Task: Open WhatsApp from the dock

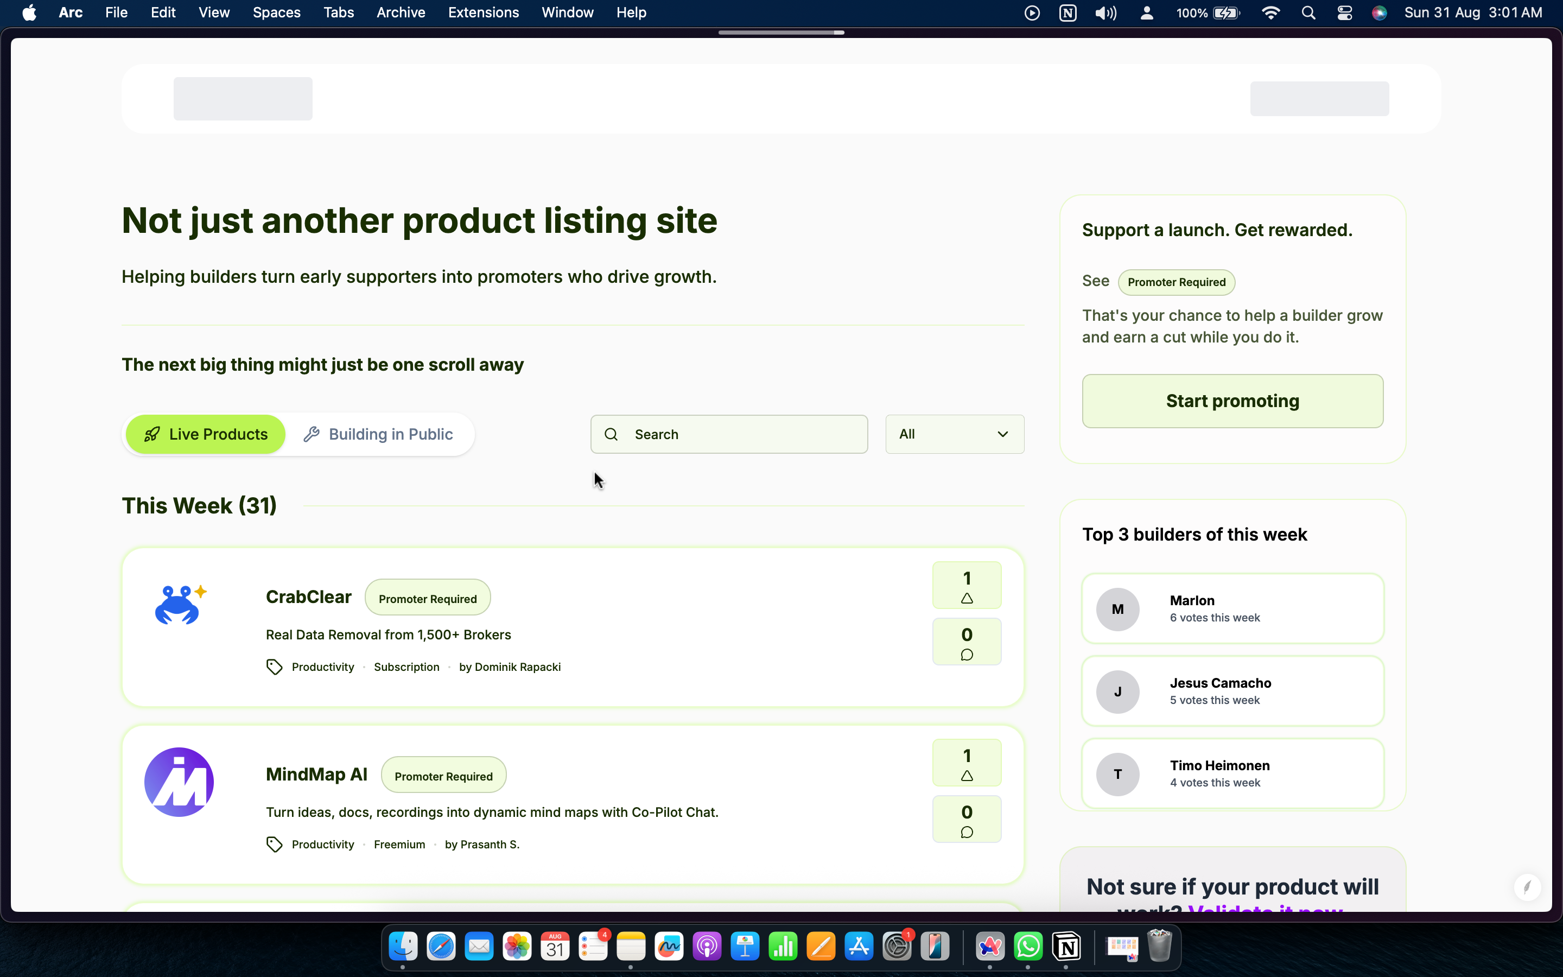Action: [x=1027, y=947]
